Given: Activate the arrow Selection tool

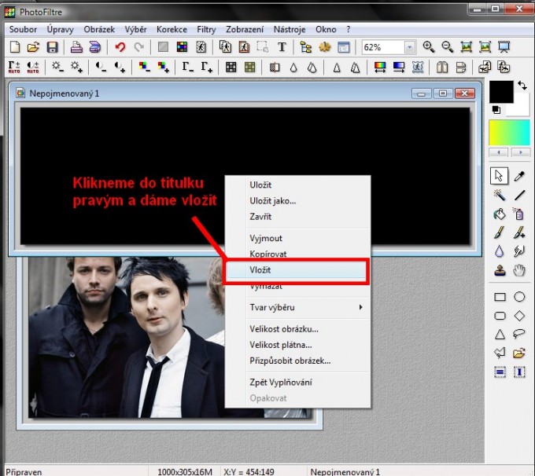Looking at the screenshot, I should (x=499, y=176).
